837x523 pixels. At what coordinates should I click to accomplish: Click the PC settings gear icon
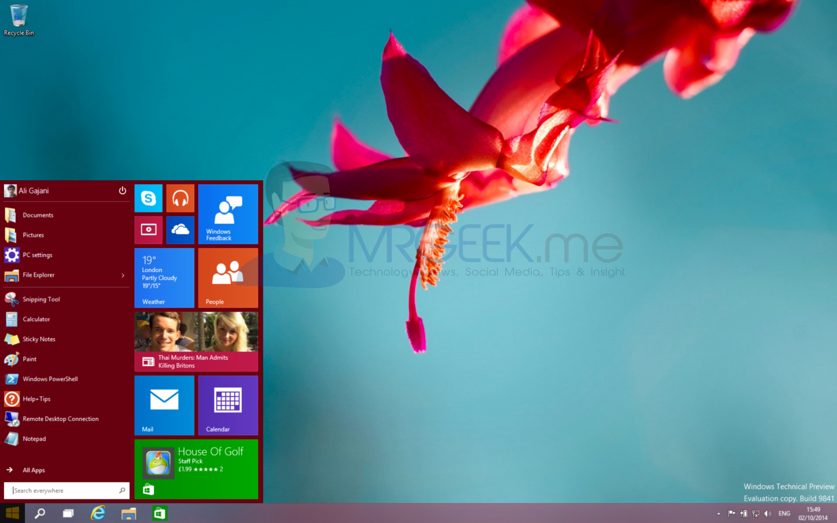pyautogui.click(x=12, y=255)
